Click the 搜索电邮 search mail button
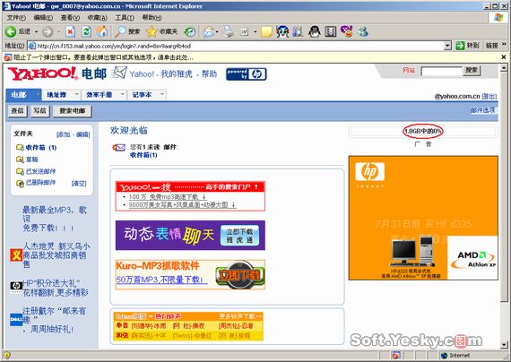511x362 pixels. coord(72,111)
